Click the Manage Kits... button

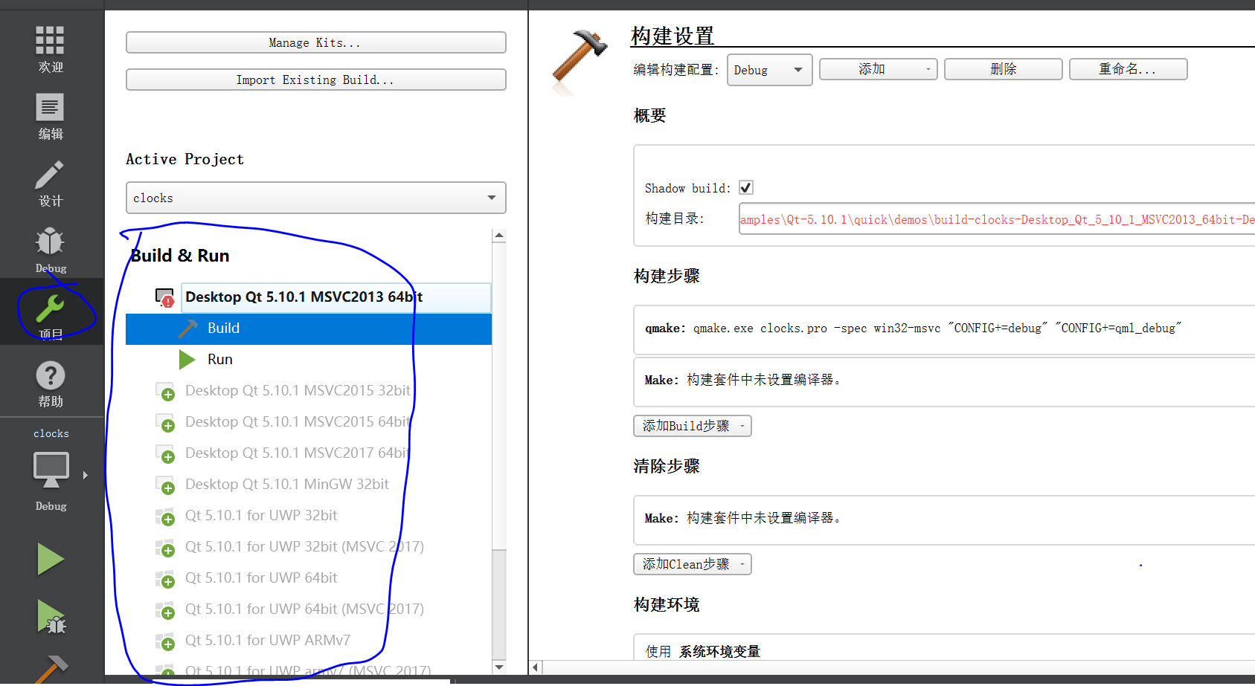pyautogui.click(x=316, y=42)
